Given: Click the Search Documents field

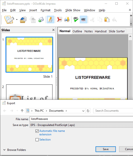Looking at the screenshot, I should tap(113, 111).
